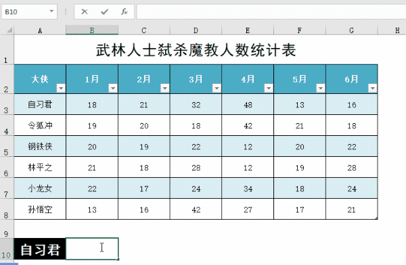This screenshot has height=265, width=406.
Task: Select the 孙悟空 name cell
Action: [x=40, y=209]
